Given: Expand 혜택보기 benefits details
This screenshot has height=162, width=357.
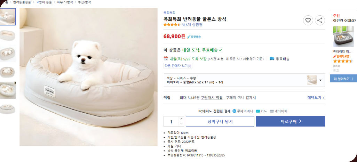Looking at the screenshot, I should pos(316,98).
